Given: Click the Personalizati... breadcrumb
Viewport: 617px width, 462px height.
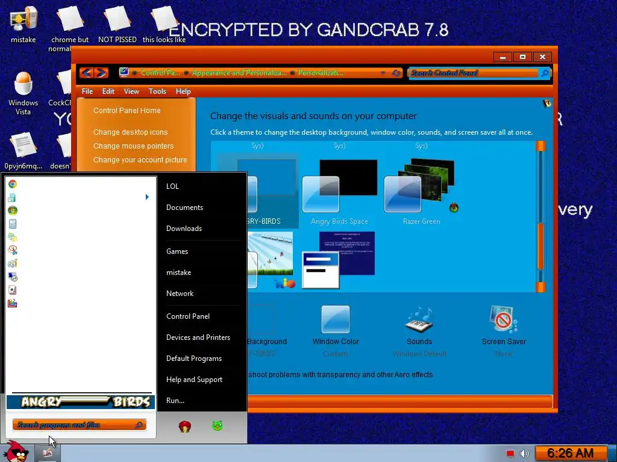Looking at the screenshot, I should (321, 73).
